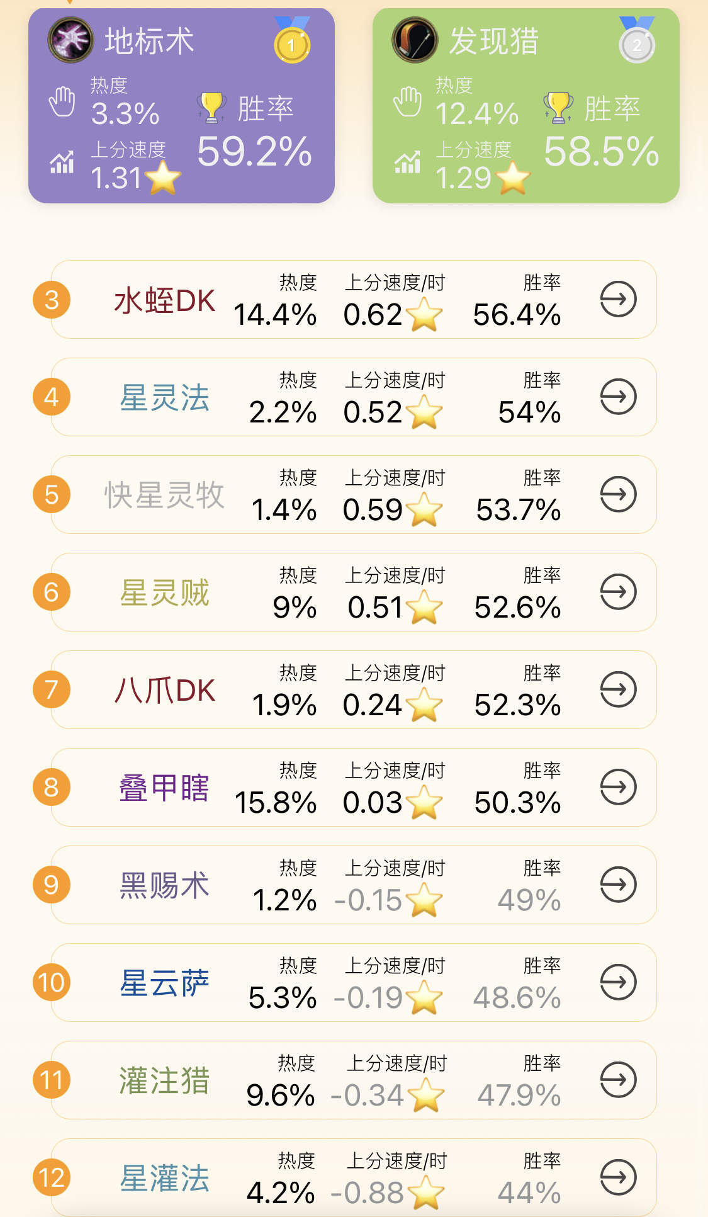Tap arrow icon on 星云萨 row
This screenshot has width=708, height=1217.
click(618, 982)
